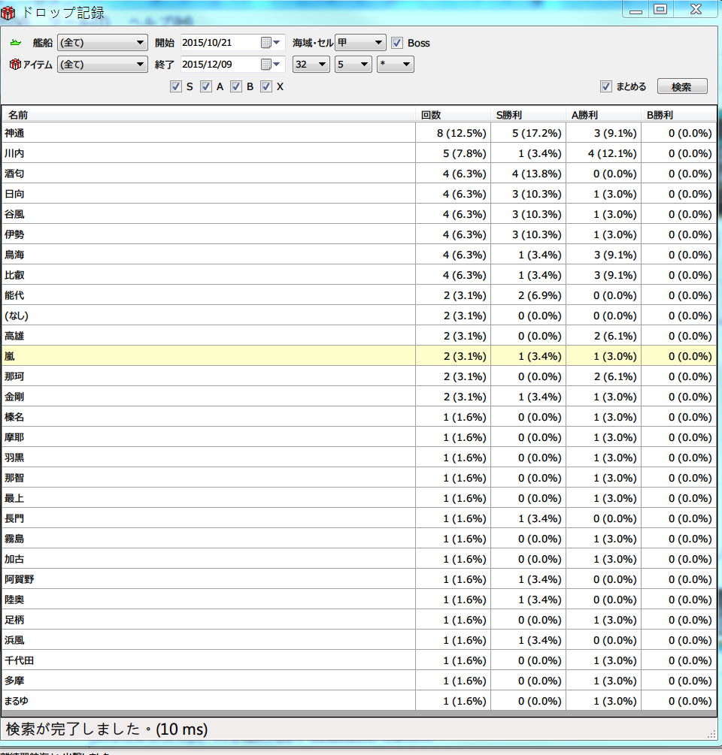This screenshot has width=722, height=755.
Task: Select the 鳥海 row
Action: (359, 255)
